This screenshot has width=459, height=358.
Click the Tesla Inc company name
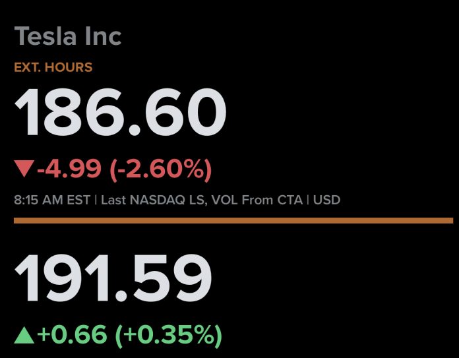pyautogui.click(x=68, y=36)
